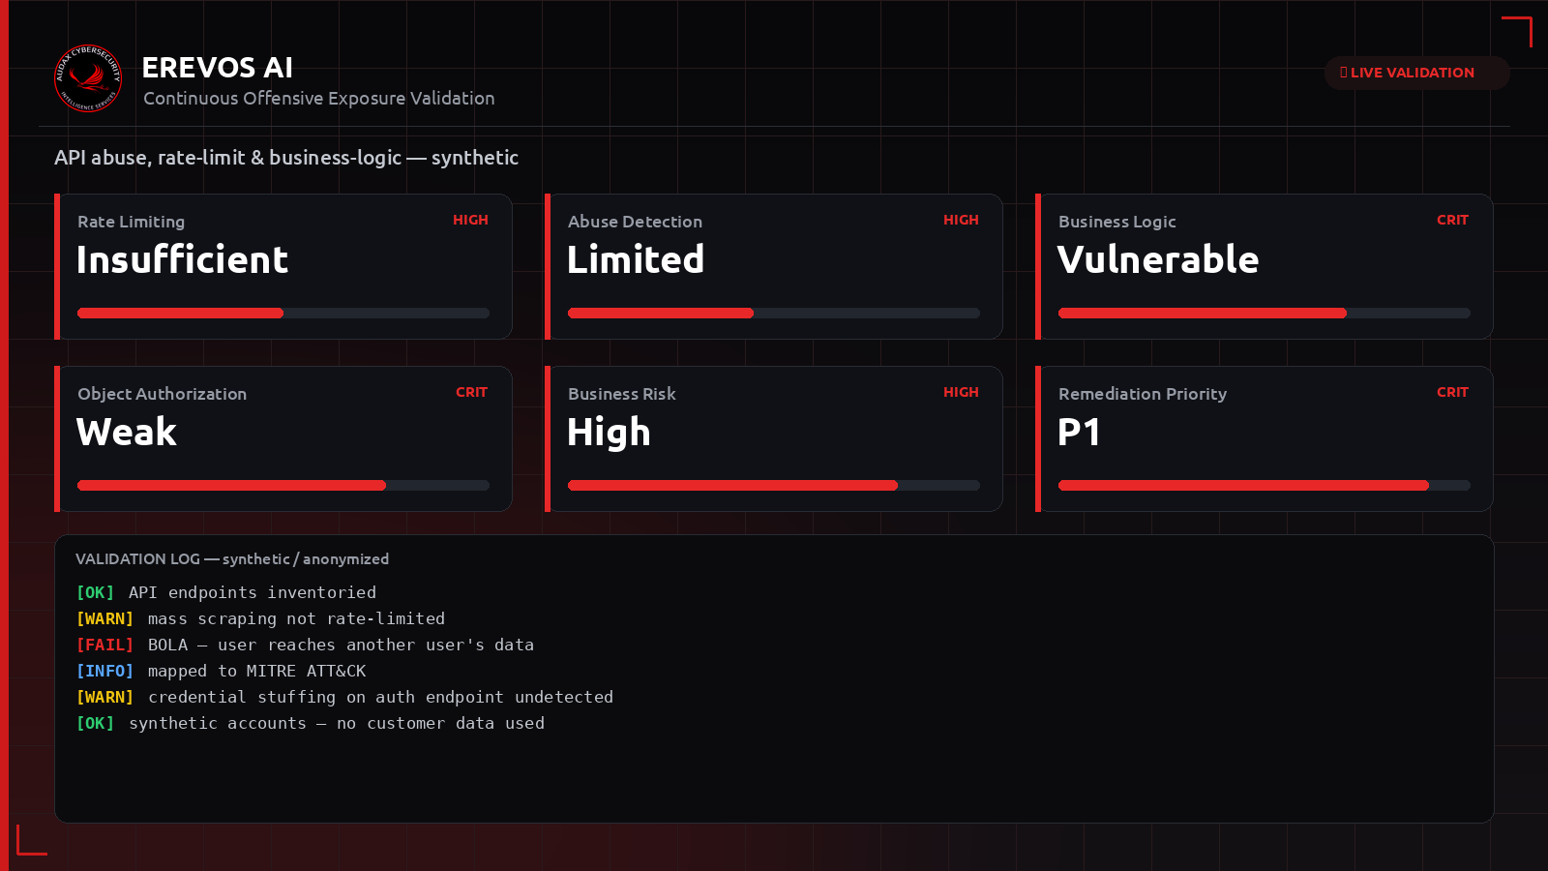Open the Business Logic card
Screen dimensions: 1548x871
(1265, 266)
